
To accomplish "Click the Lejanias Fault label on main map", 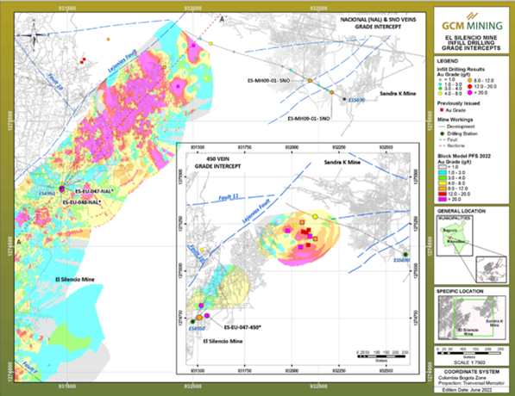I will tap(122, 61).
